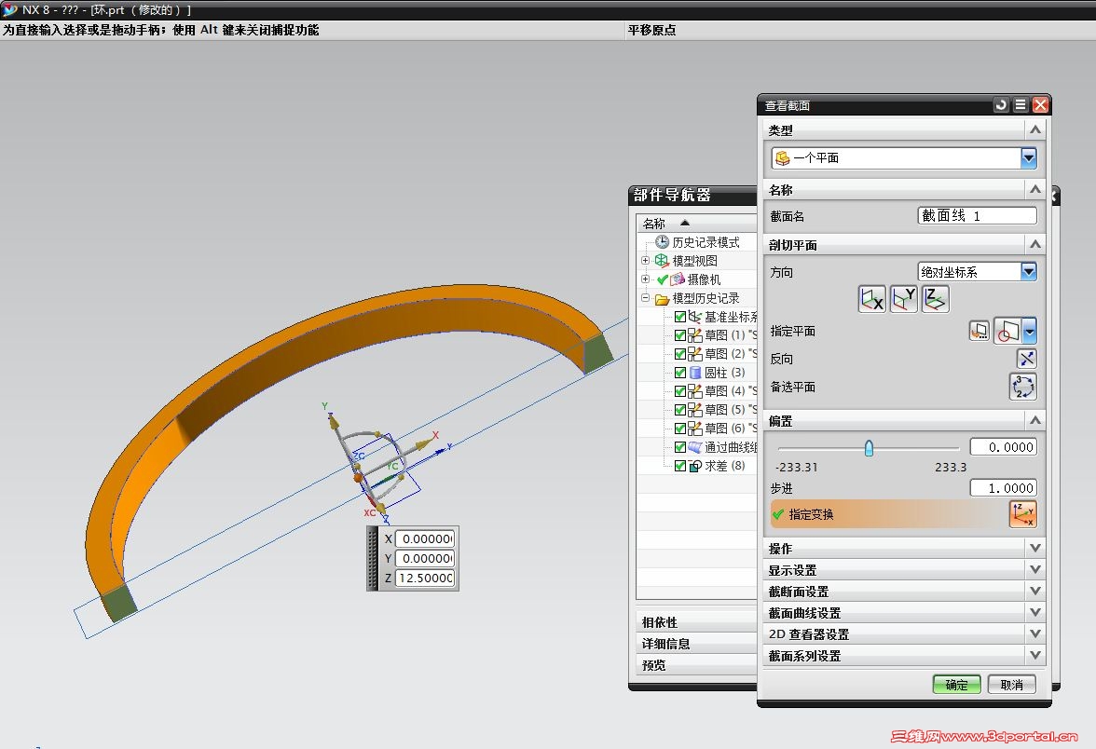The width and height of the screenshot is (1096, 749).
Task: Click the 圆柱 (3) cylinder icon
Action: (695, 373)
